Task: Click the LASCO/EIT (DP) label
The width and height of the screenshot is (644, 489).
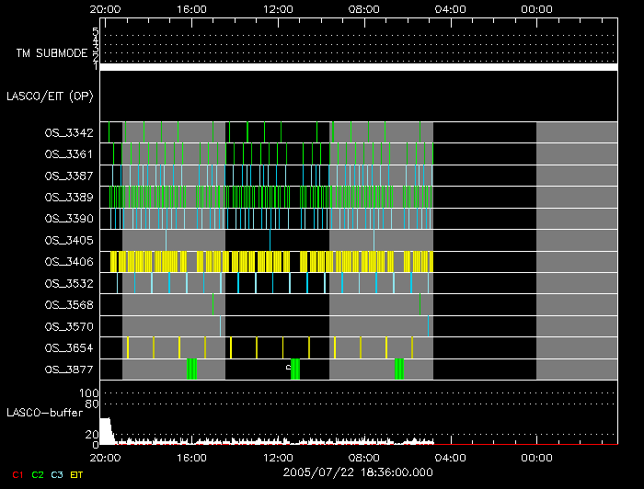Action: point(49,96)
